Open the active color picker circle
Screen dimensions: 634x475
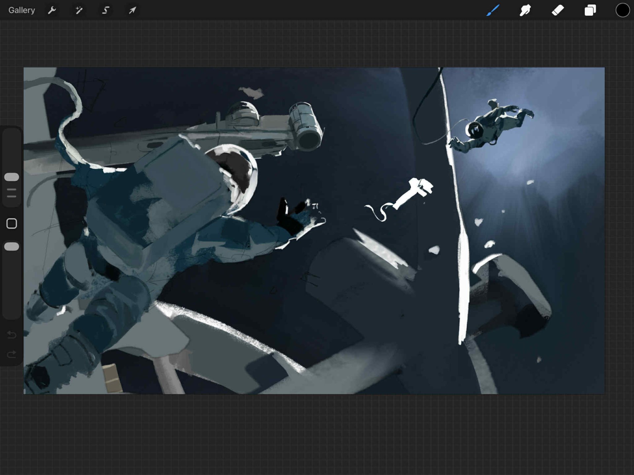tap(622, 10)
